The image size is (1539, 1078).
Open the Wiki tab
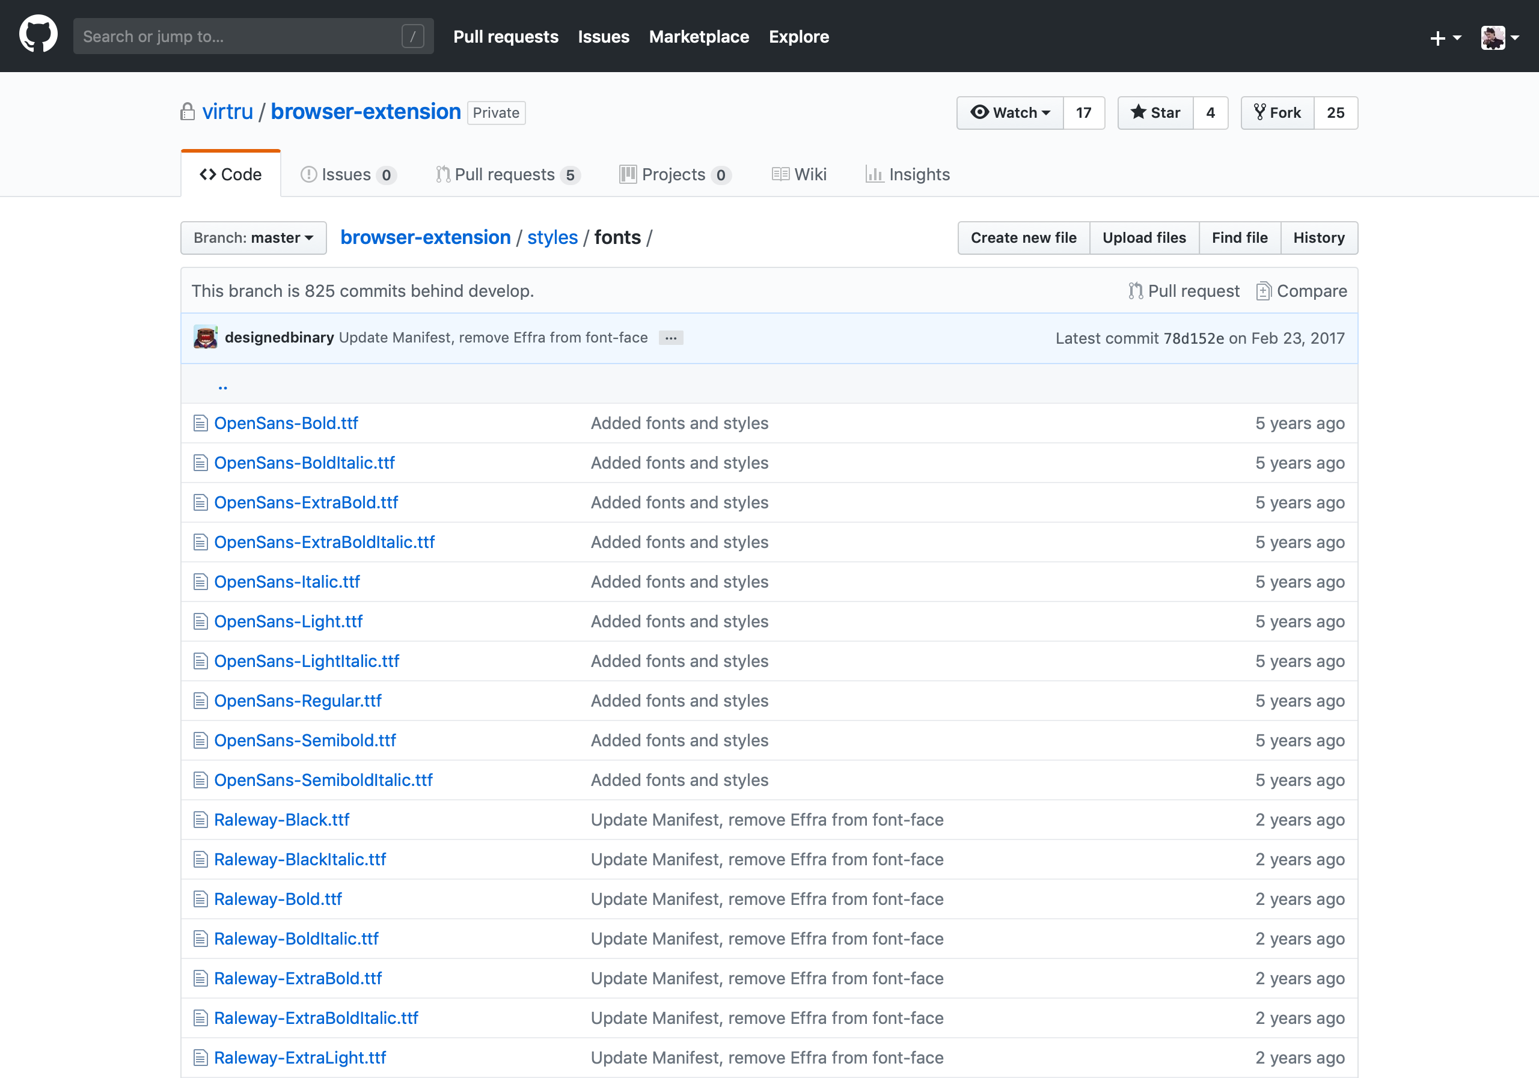pos(799,174)
